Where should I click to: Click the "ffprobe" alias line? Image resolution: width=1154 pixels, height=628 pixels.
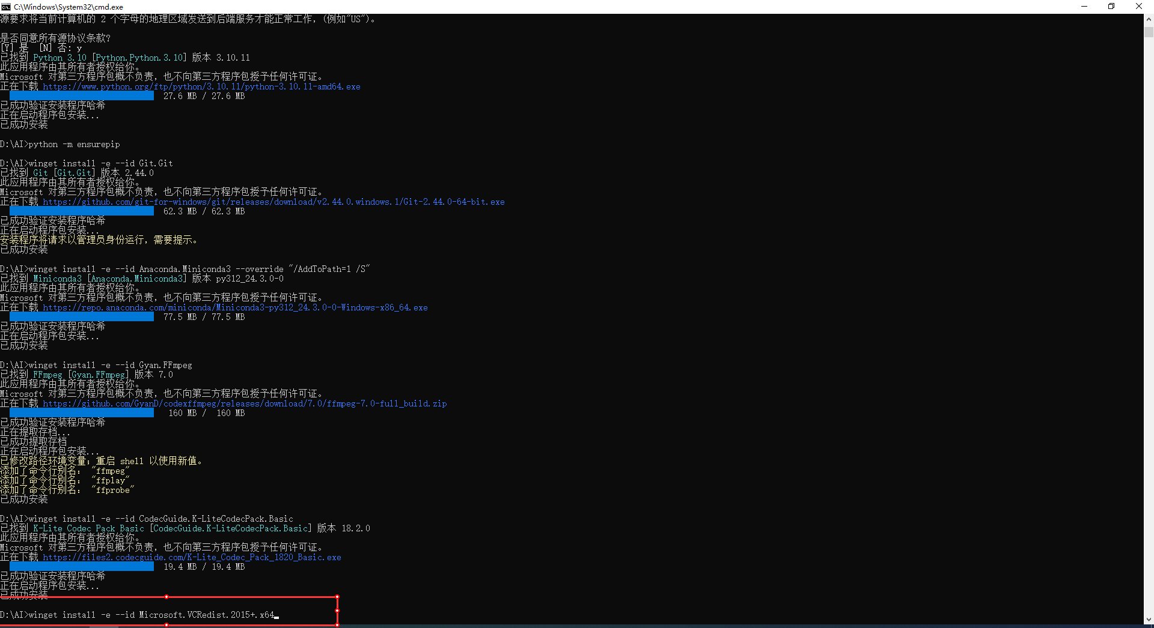[x=67, y=490]
